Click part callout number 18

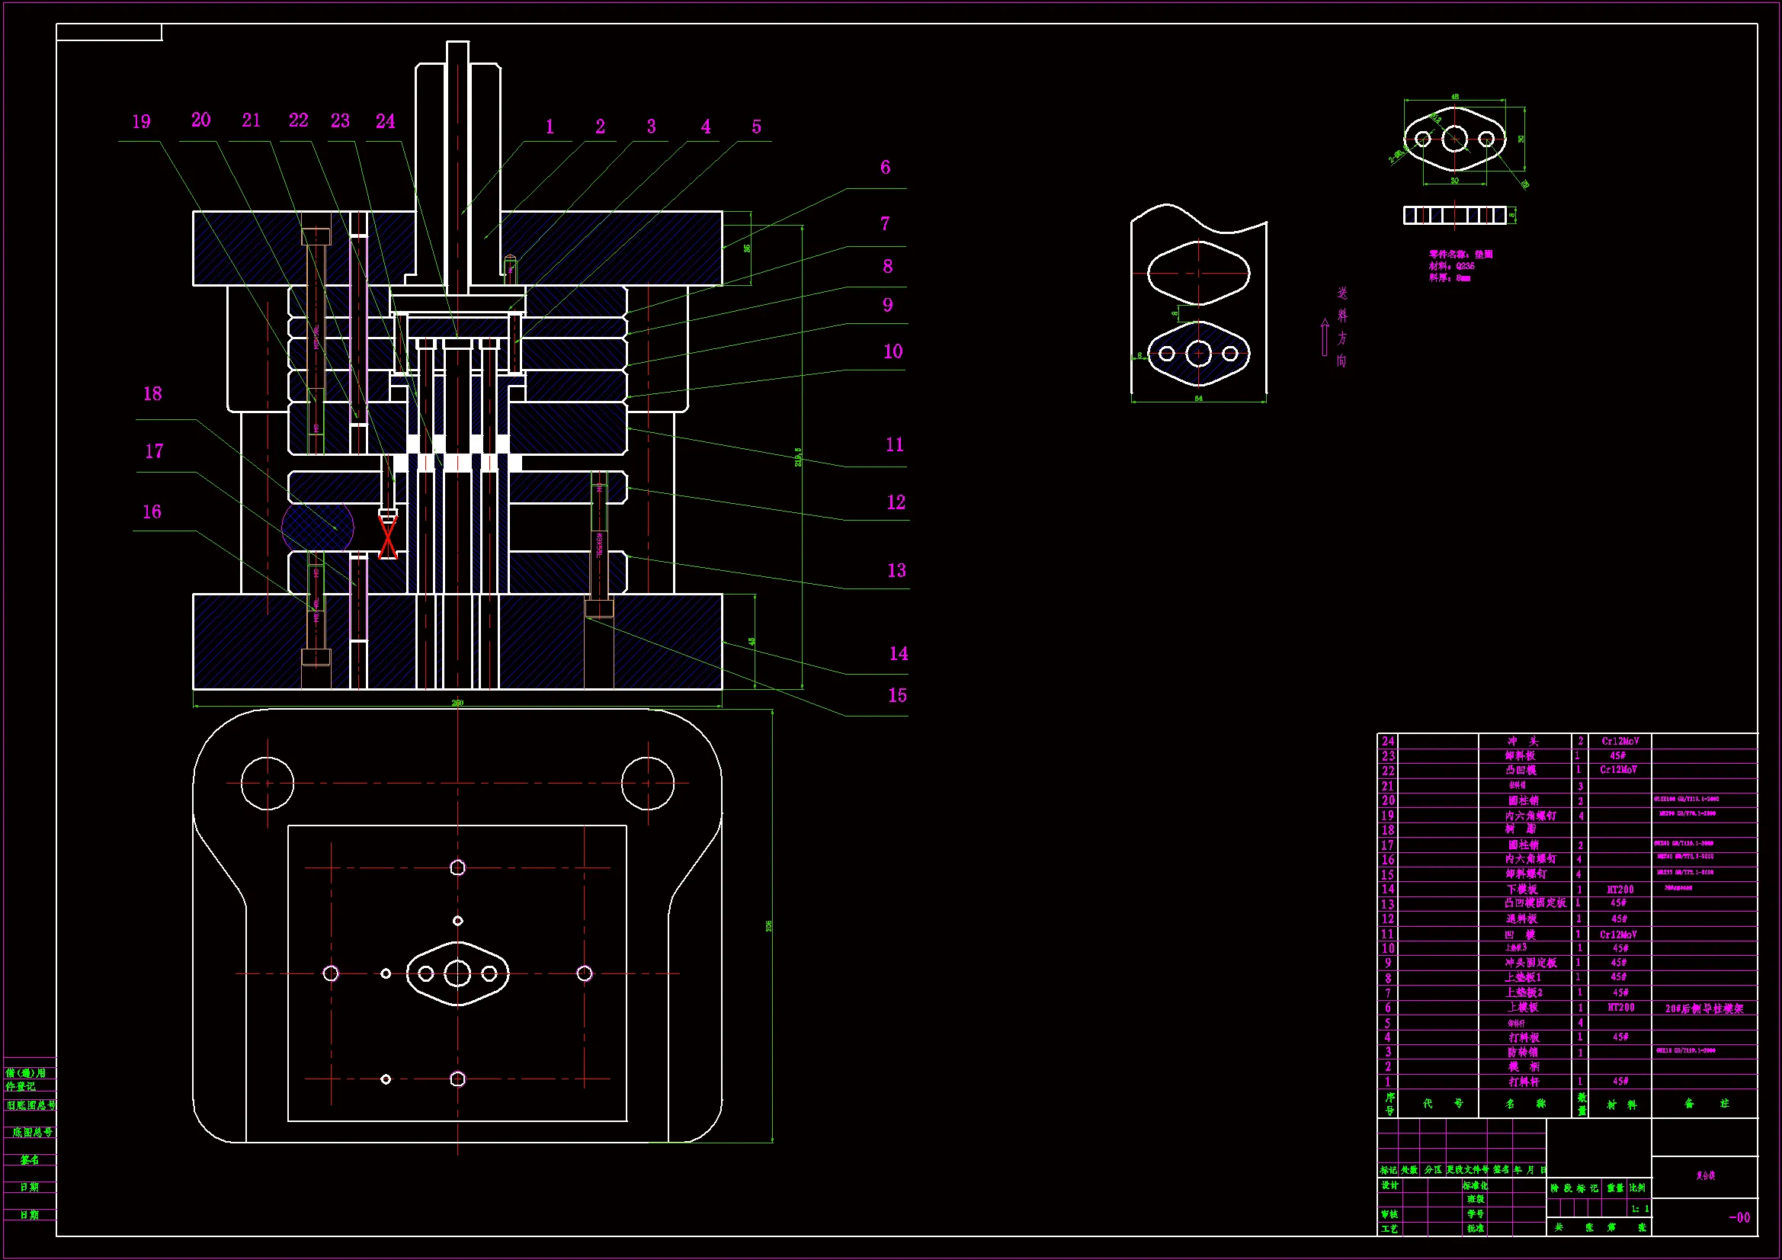click(x=152, y=394)
